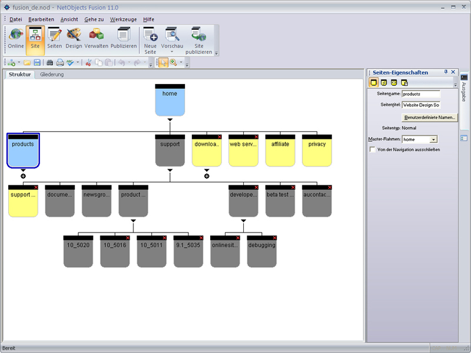Select the beta test page node
The width and height of the screenshot is (471, 353).
(280, 201)
